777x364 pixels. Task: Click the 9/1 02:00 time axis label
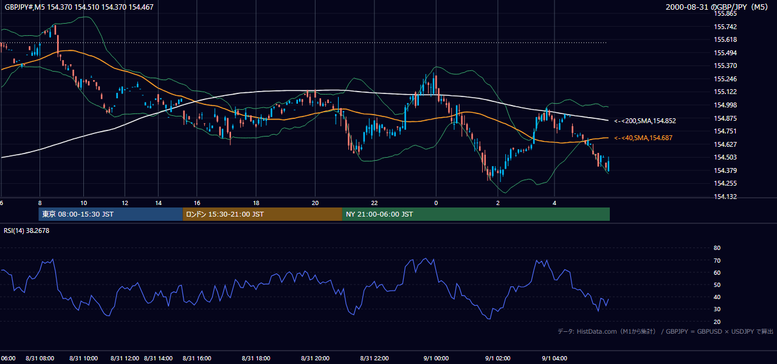[497, 359]
